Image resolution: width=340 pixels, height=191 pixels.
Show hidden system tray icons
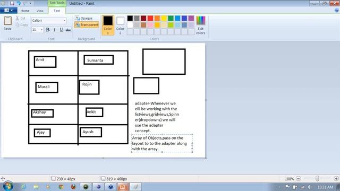(279, 187)
